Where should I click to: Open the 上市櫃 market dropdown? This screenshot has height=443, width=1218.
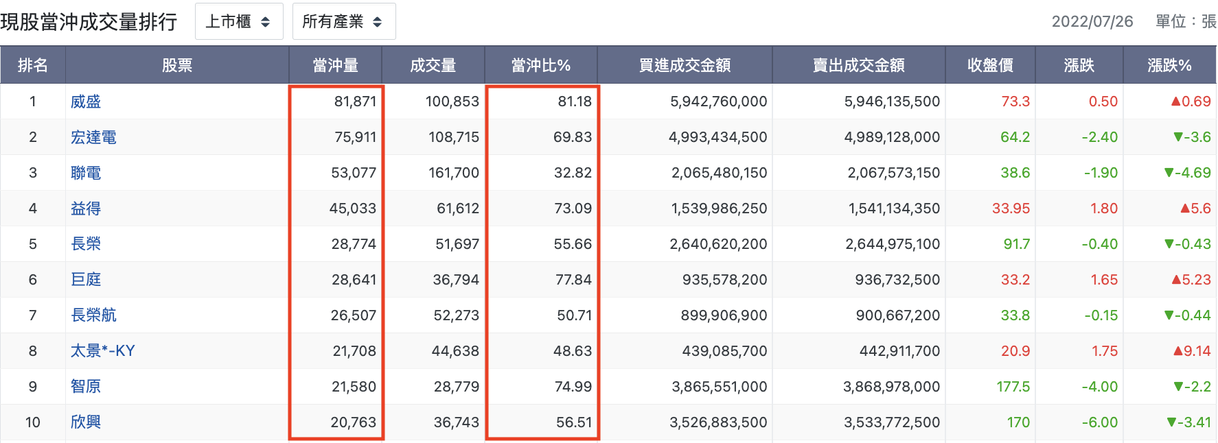point(239,21)
